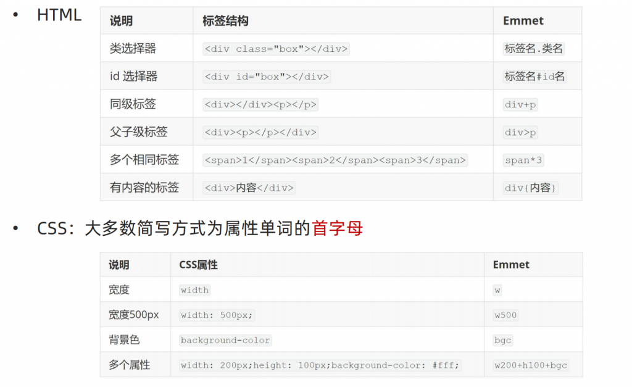Click the w500 Emmet abbreviation
This screenshot has height=387, width=632.
(505, 315)
